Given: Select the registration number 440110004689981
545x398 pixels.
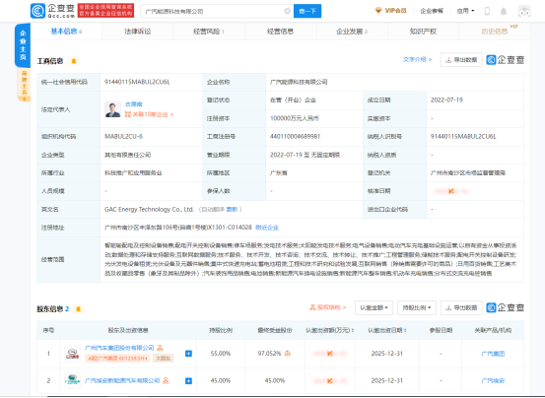Looking at the screenshot, I should click(x=295, y=137).
